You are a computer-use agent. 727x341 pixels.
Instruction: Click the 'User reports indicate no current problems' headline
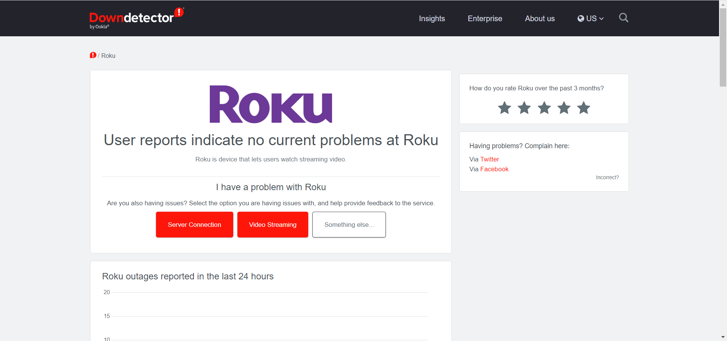coord(271,140)
